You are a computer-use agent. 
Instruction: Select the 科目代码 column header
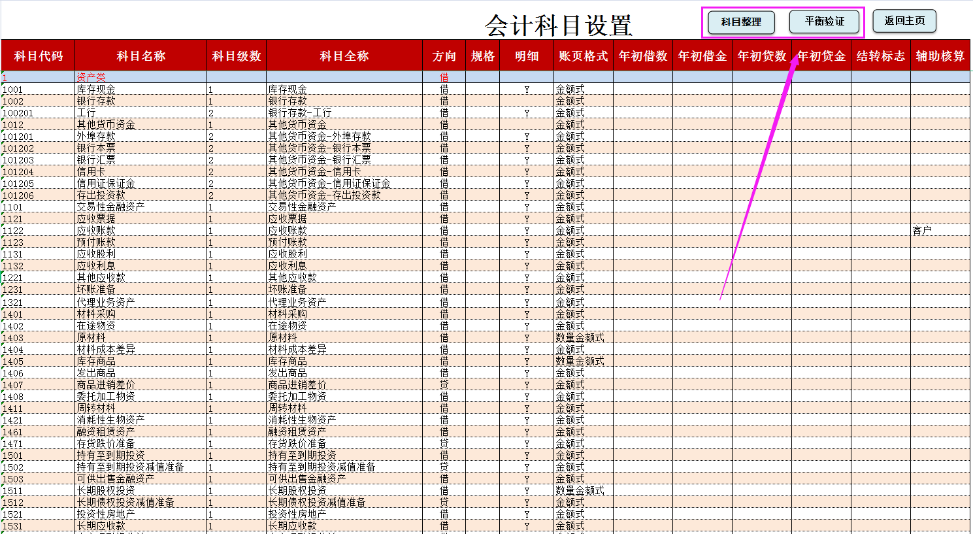[38, 56]
